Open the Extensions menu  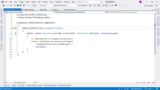[x=58, y=2]
